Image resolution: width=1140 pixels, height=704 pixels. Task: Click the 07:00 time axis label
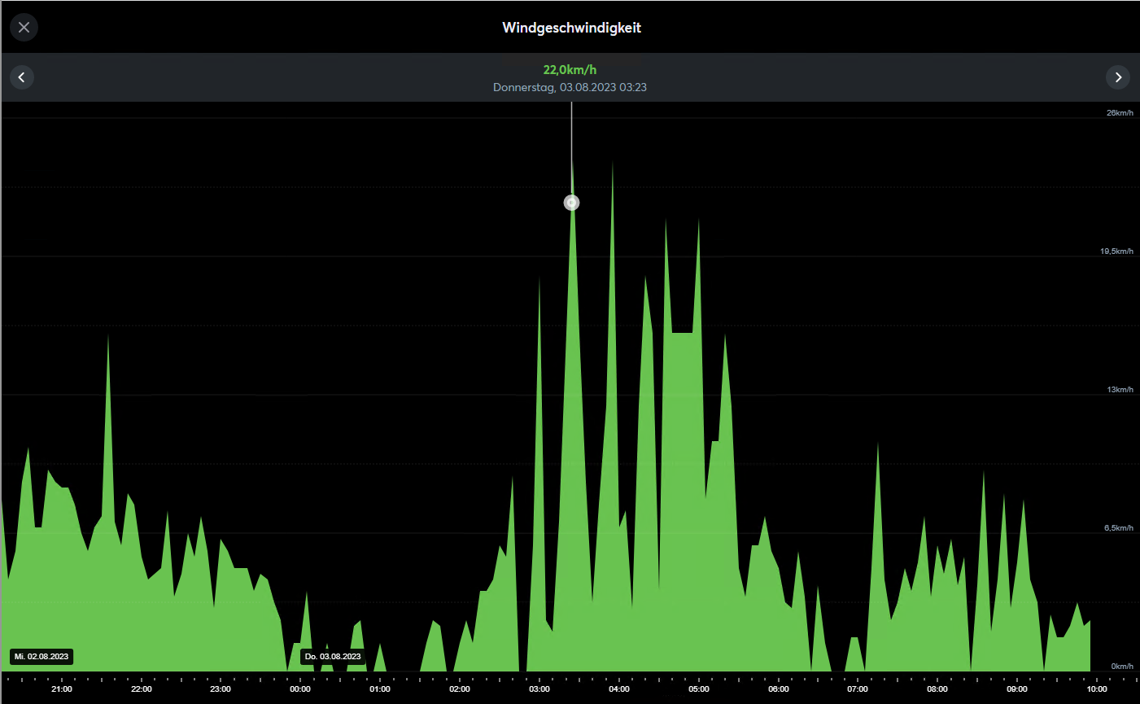pyautogui.click(x=858, y=689)
